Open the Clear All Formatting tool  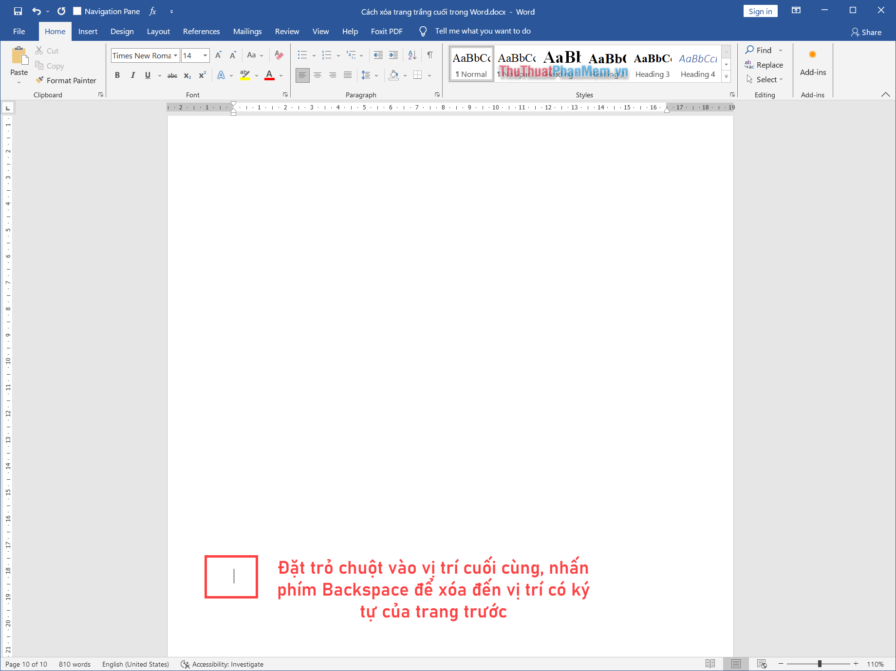pyautogui.click(x=278, y=55)
